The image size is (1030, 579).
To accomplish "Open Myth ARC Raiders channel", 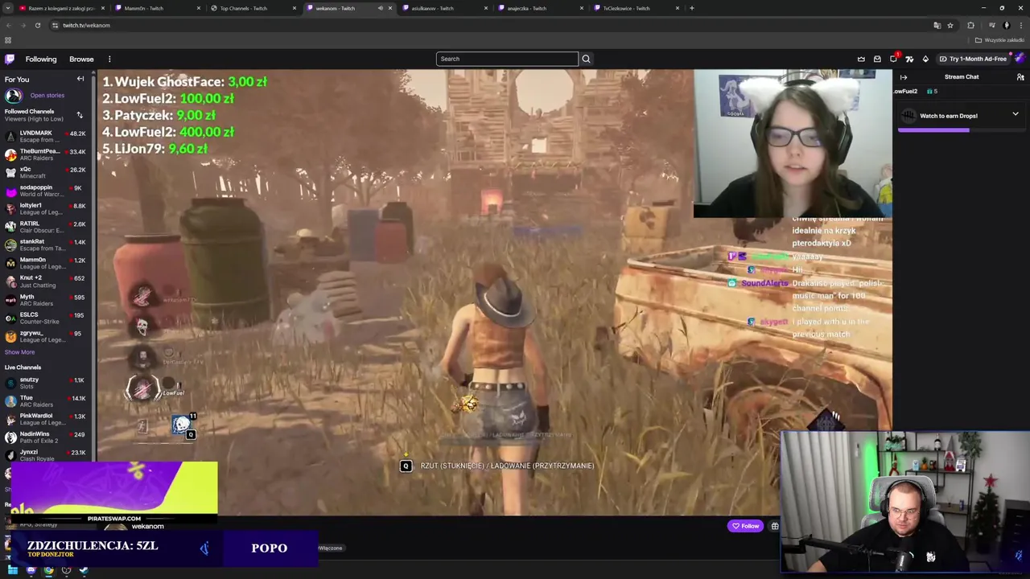I will 45,300.
